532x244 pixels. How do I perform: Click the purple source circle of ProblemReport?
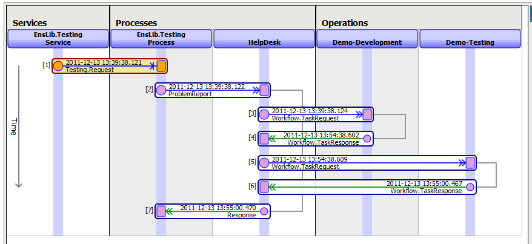[161, 90]
